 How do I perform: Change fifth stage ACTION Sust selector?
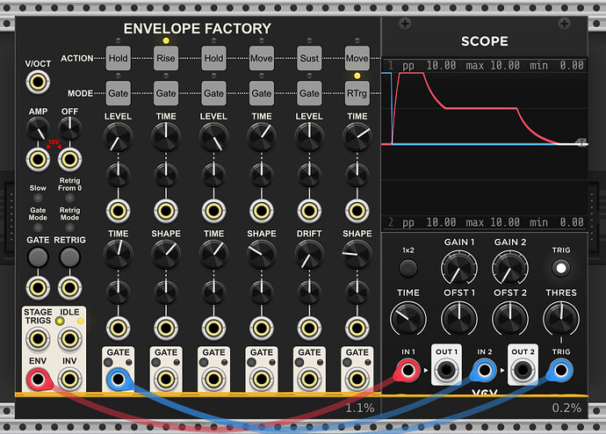(x=309, y=58)
